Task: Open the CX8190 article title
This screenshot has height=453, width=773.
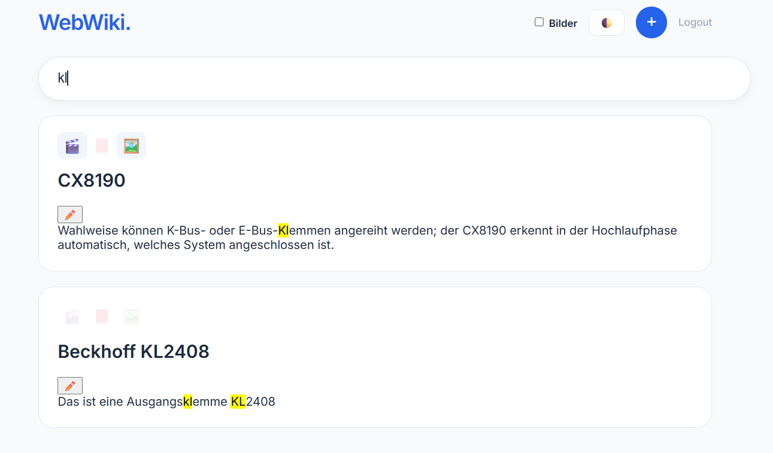Action: [x=92, y=180]
